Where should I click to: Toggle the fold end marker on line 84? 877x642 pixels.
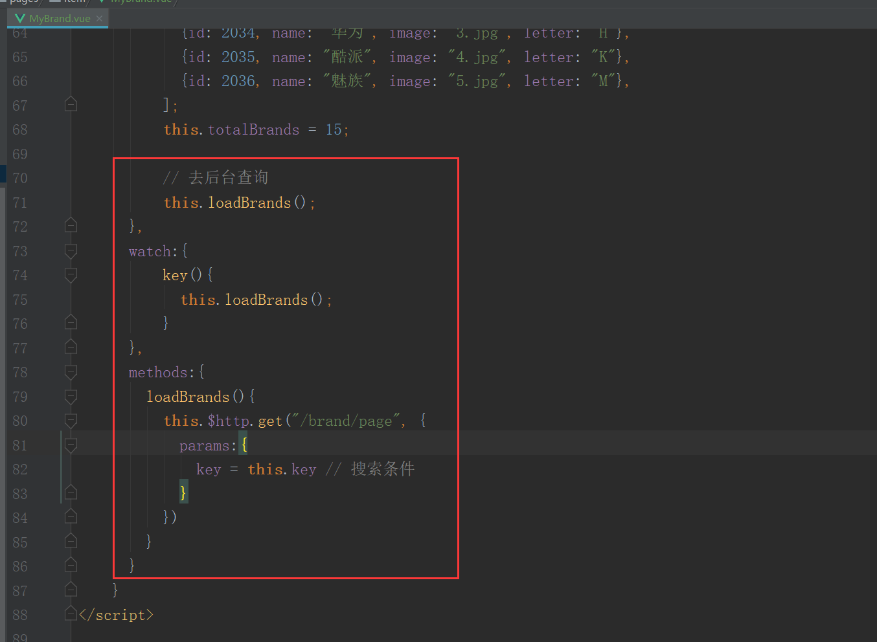[x=71, y=516]
